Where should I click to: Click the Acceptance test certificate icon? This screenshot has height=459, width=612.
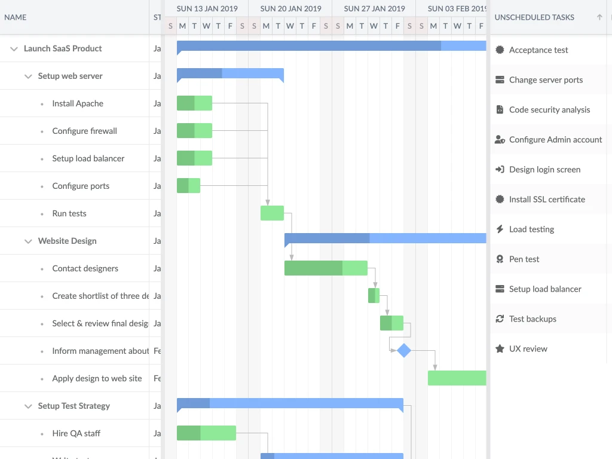[500, 50]
